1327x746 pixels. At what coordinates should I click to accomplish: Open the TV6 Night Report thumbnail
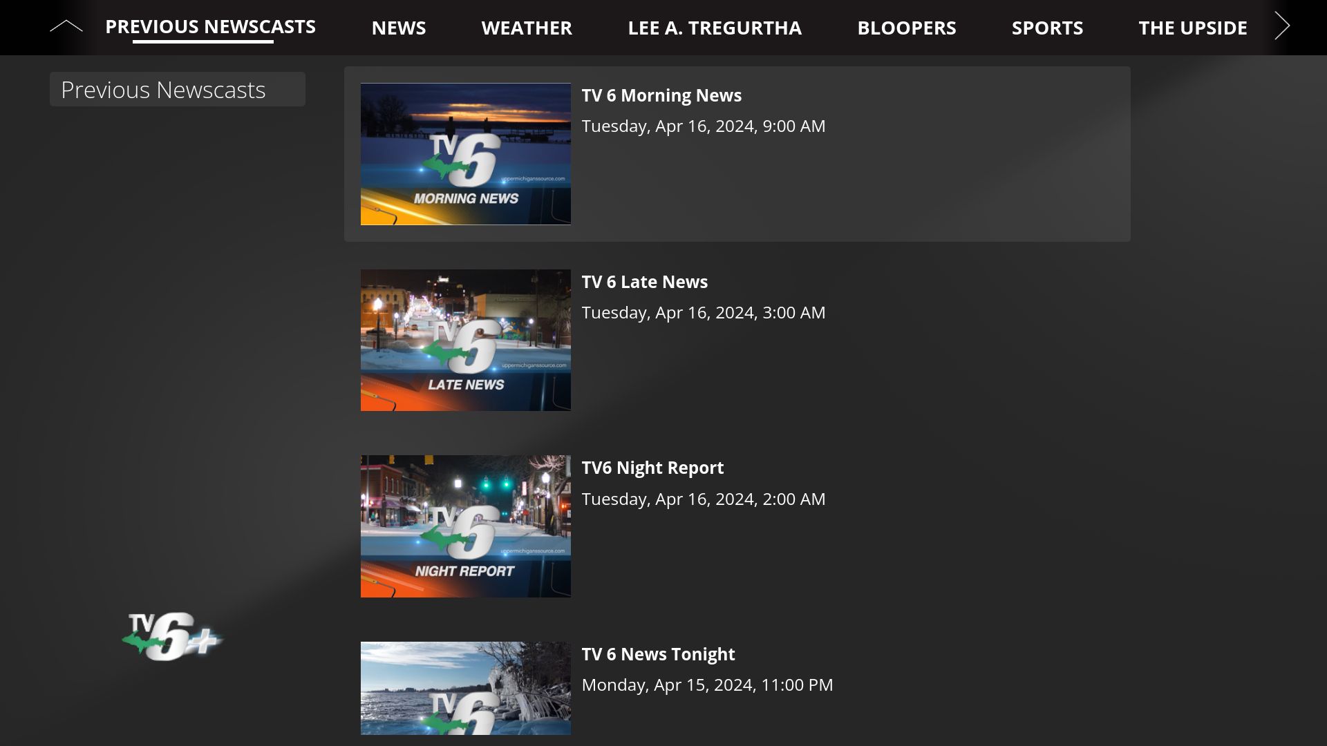(465, 526)
